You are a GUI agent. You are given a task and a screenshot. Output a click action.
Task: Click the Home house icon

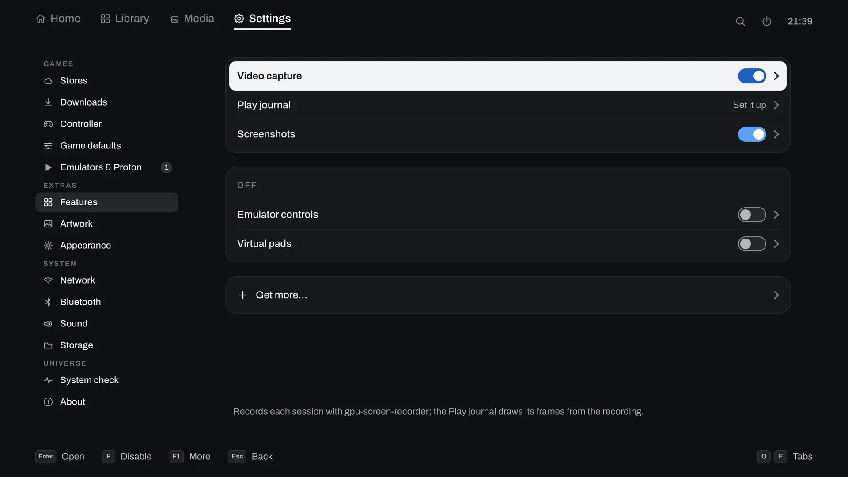(x=41, y=19)
